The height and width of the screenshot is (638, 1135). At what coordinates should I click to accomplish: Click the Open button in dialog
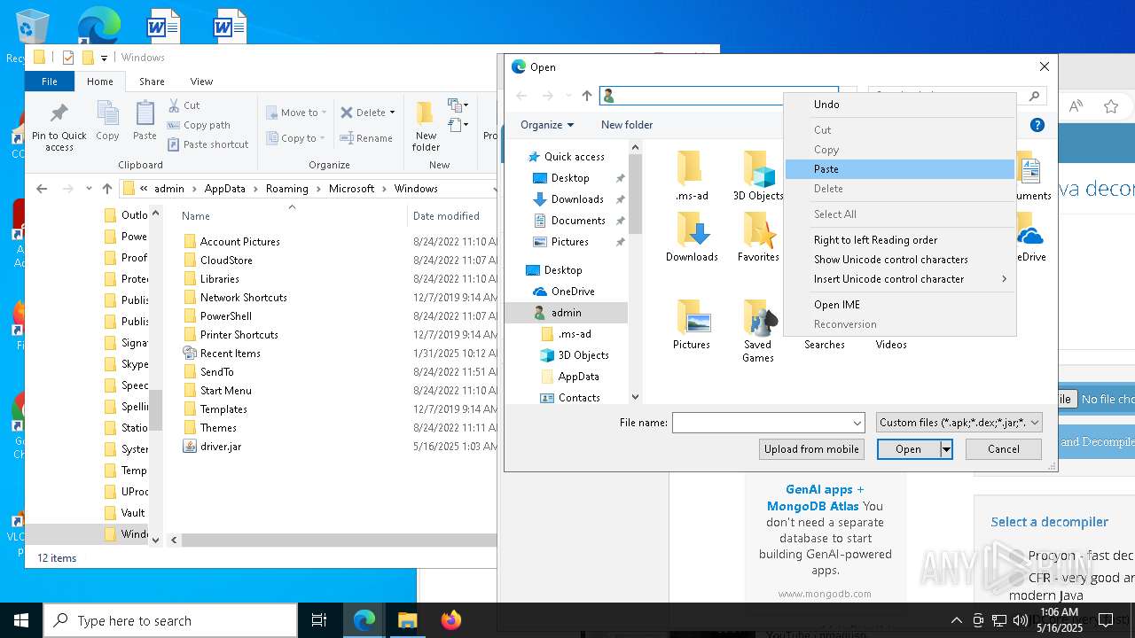pyautogui.click(x=908, y=449)
